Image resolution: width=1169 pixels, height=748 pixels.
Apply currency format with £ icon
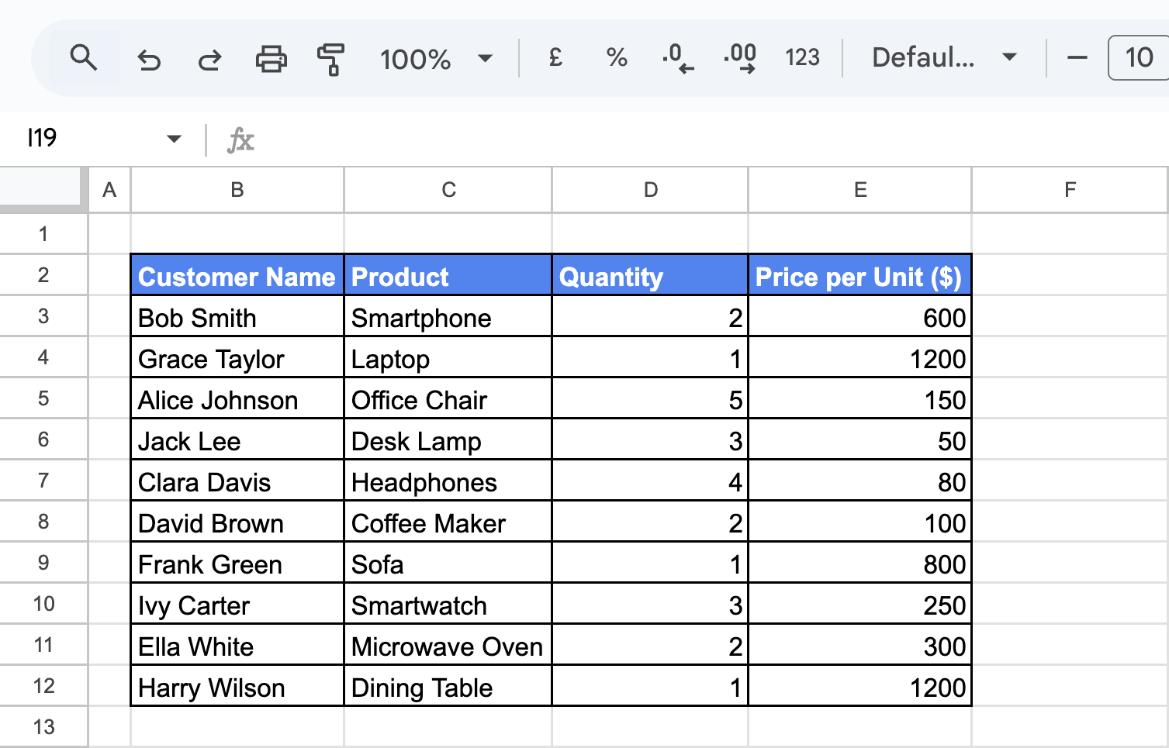pyautogui.click(x=555, y=57)
